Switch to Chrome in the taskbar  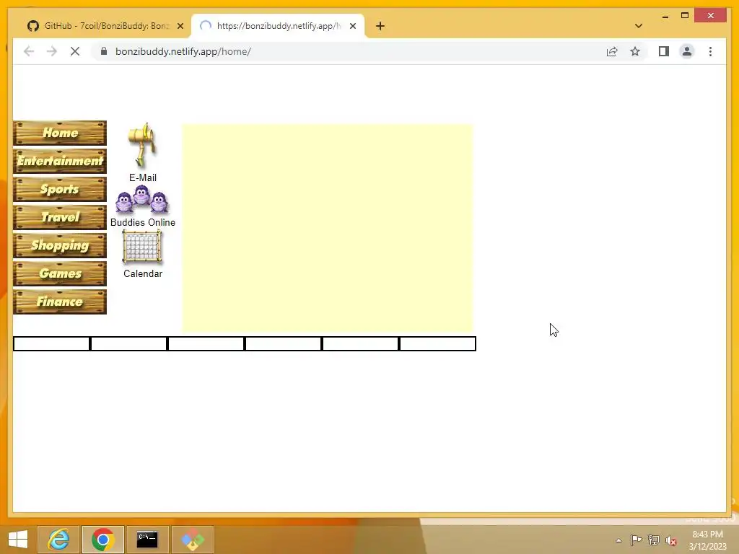click(102, 539)
